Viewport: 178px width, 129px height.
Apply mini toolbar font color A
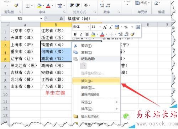tap(102, 34)
